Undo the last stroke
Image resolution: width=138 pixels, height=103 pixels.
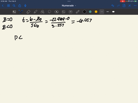coord(113,6)
